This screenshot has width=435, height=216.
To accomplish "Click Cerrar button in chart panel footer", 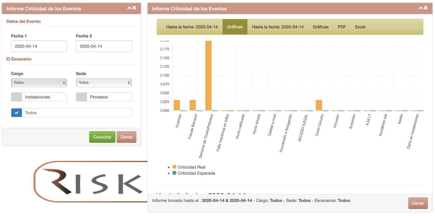I will click(418, 203).
